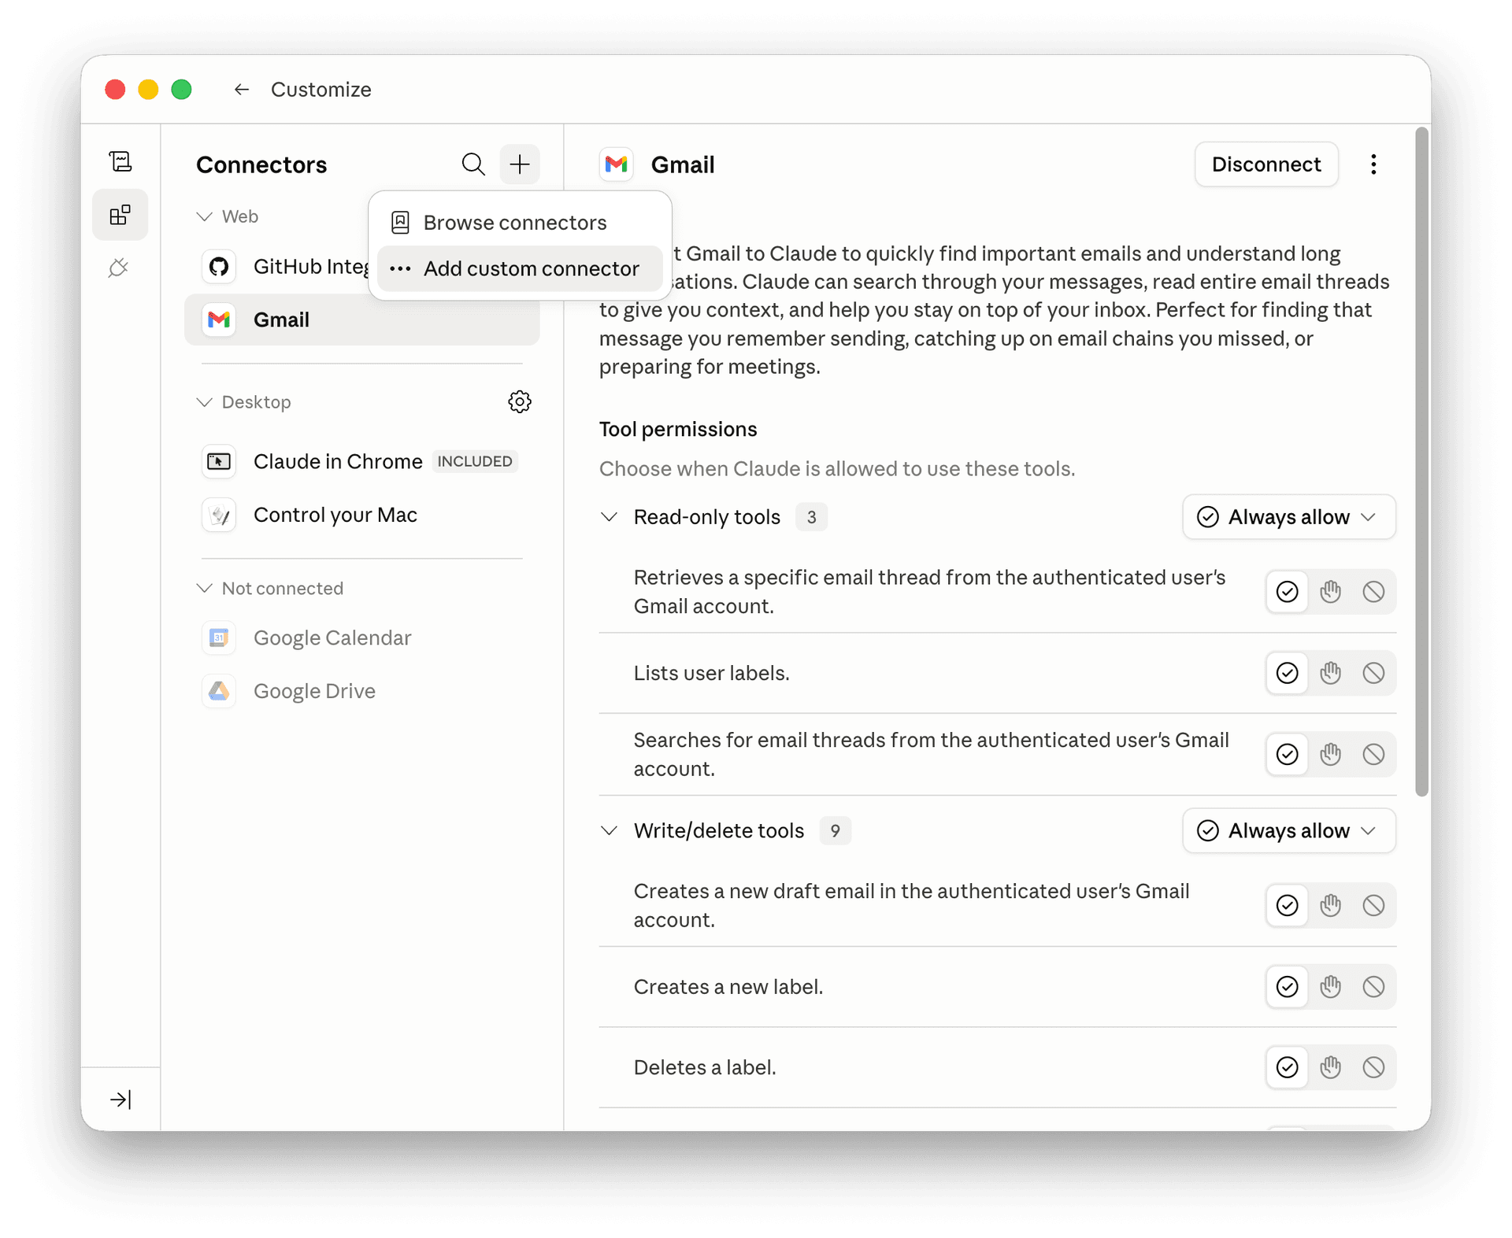
Task: Click the Gmail logo in detail header
Action: 616,164
